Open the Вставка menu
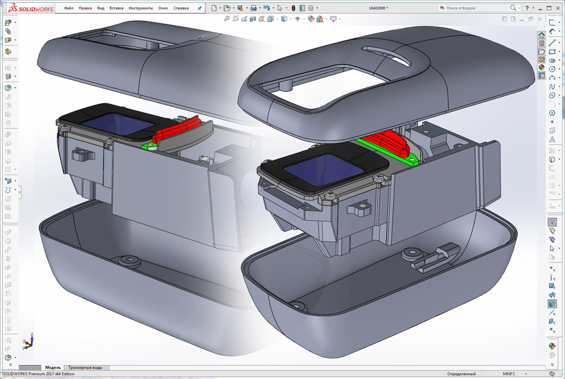Image resolution: width=565 pixels, height=379 pixels. (x=118, y=8)
